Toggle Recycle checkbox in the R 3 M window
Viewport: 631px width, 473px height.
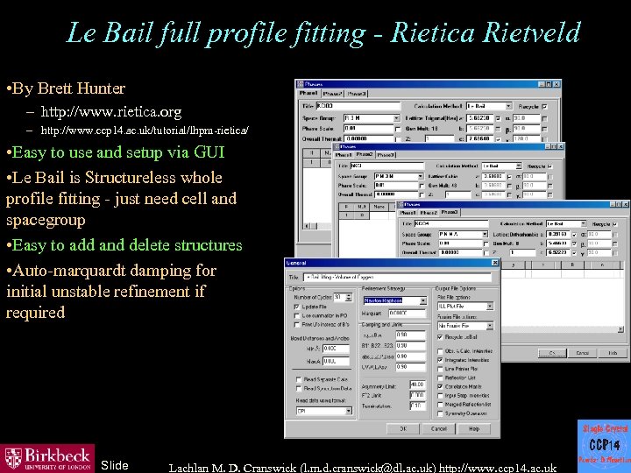pos(544,107)
